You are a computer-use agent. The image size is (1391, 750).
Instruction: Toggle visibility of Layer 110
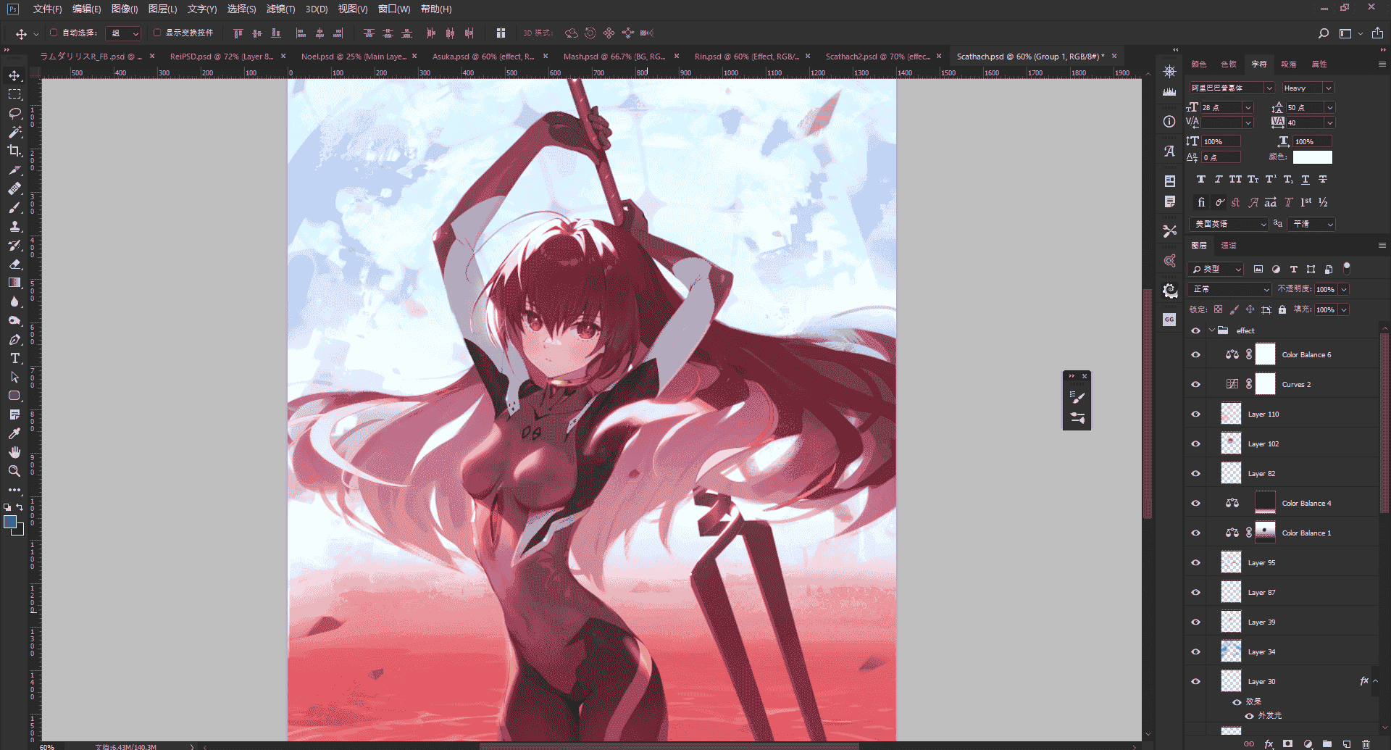click(1196, 414)
